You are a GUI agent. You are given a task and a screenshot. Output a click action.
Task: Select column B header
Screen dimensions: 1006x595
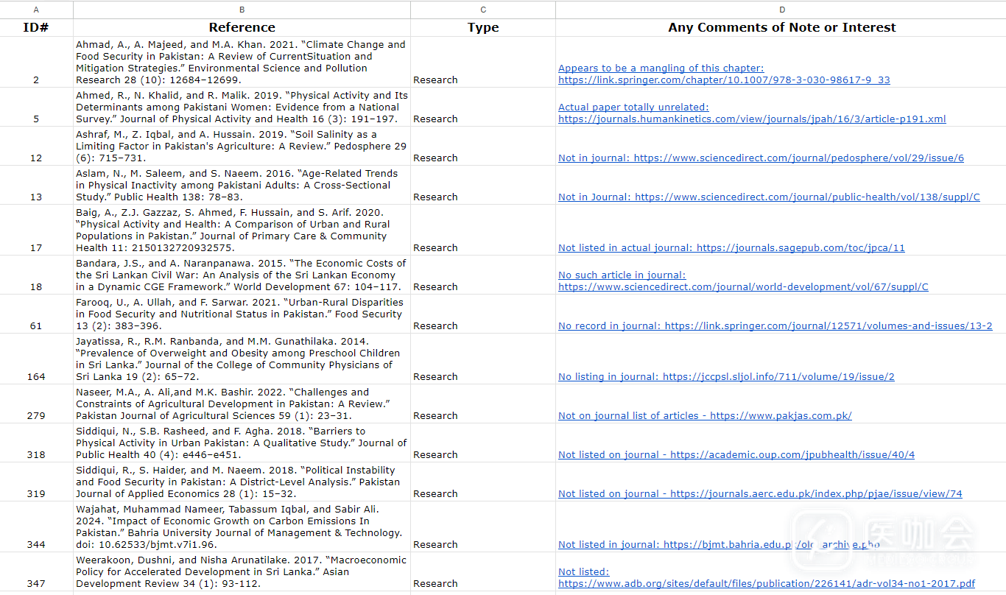click(242, 10)
